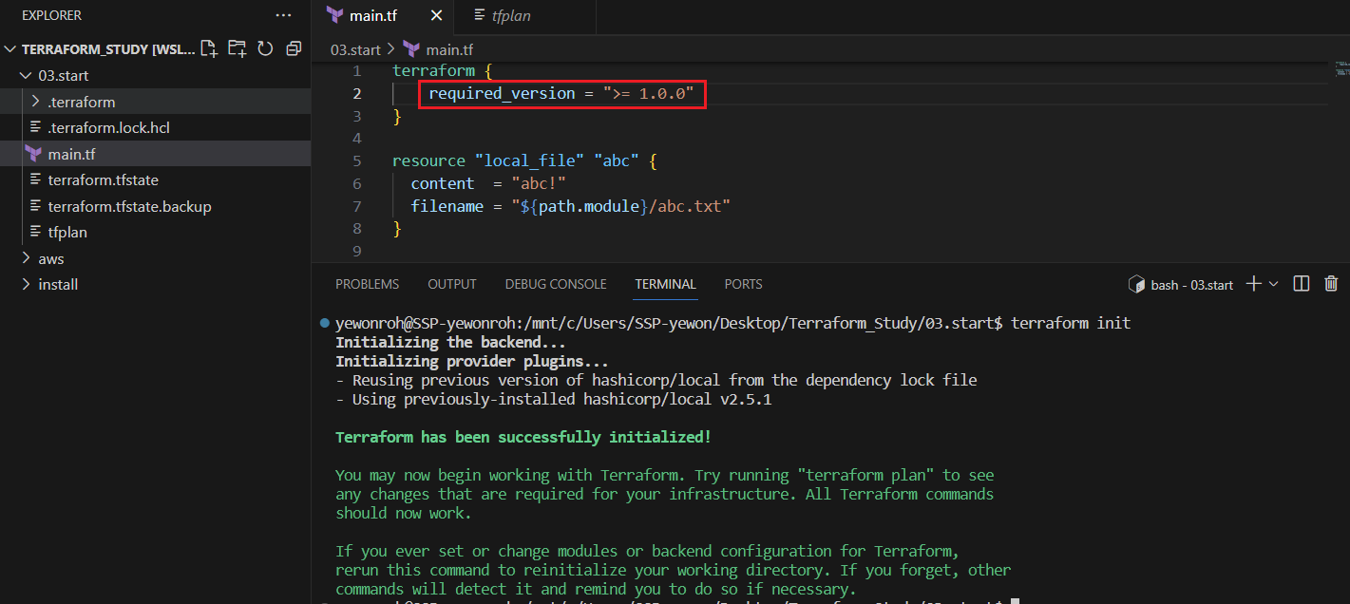Click the Terraform icon on main.tf tab

334,15
